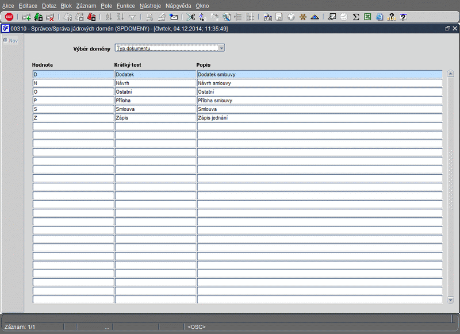Click the red cancel query icon
Viewport: 460px width, 334px height.
coord(91,17)
